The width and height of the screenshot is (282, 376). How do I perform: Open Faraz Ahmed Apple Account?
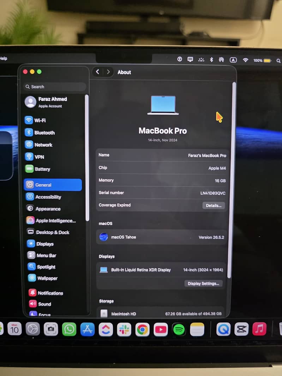click(46, 102)
